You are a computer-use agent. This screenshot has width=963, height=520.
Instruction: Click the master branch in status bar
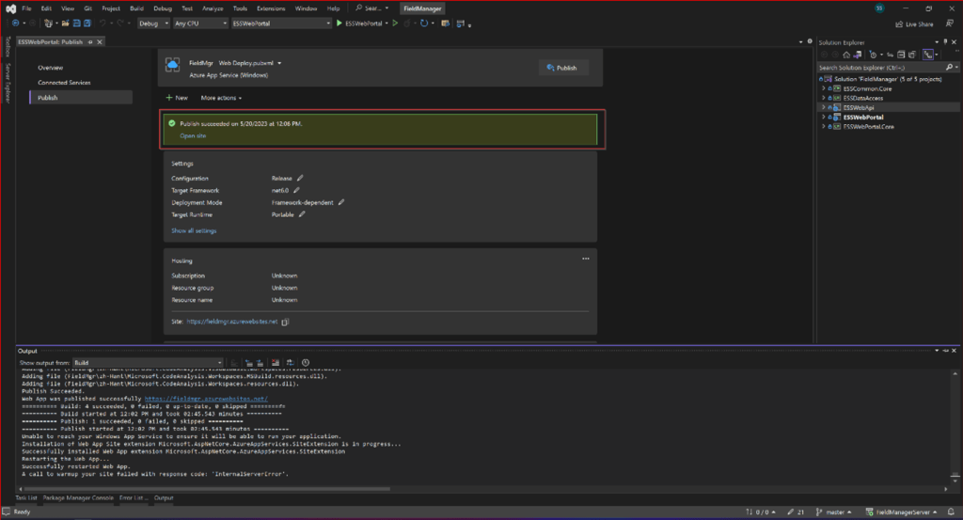834,512
